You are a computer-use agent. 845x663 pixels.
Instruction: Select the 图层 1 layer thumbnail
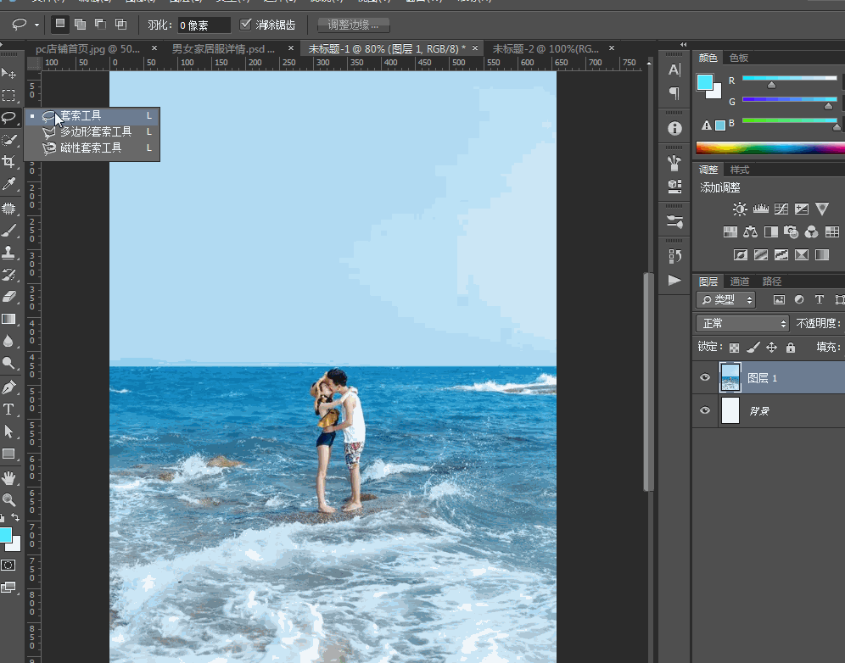click(x=730, y=377)
